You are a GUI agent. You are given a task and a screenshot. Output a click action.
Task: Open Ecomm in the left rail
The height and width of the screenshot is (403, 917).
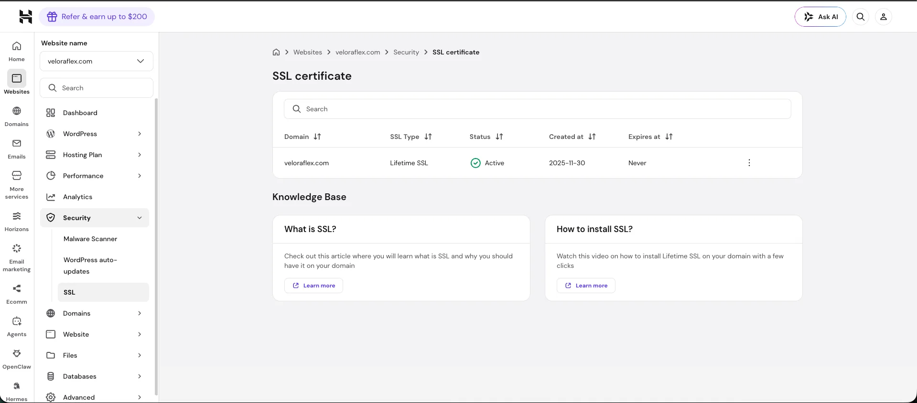point(17,294)
